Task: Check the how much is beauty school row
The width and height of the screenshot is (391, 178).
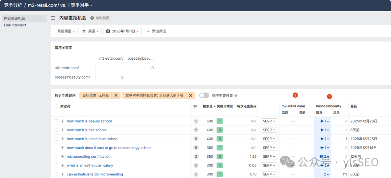Action: click(56, 121)
